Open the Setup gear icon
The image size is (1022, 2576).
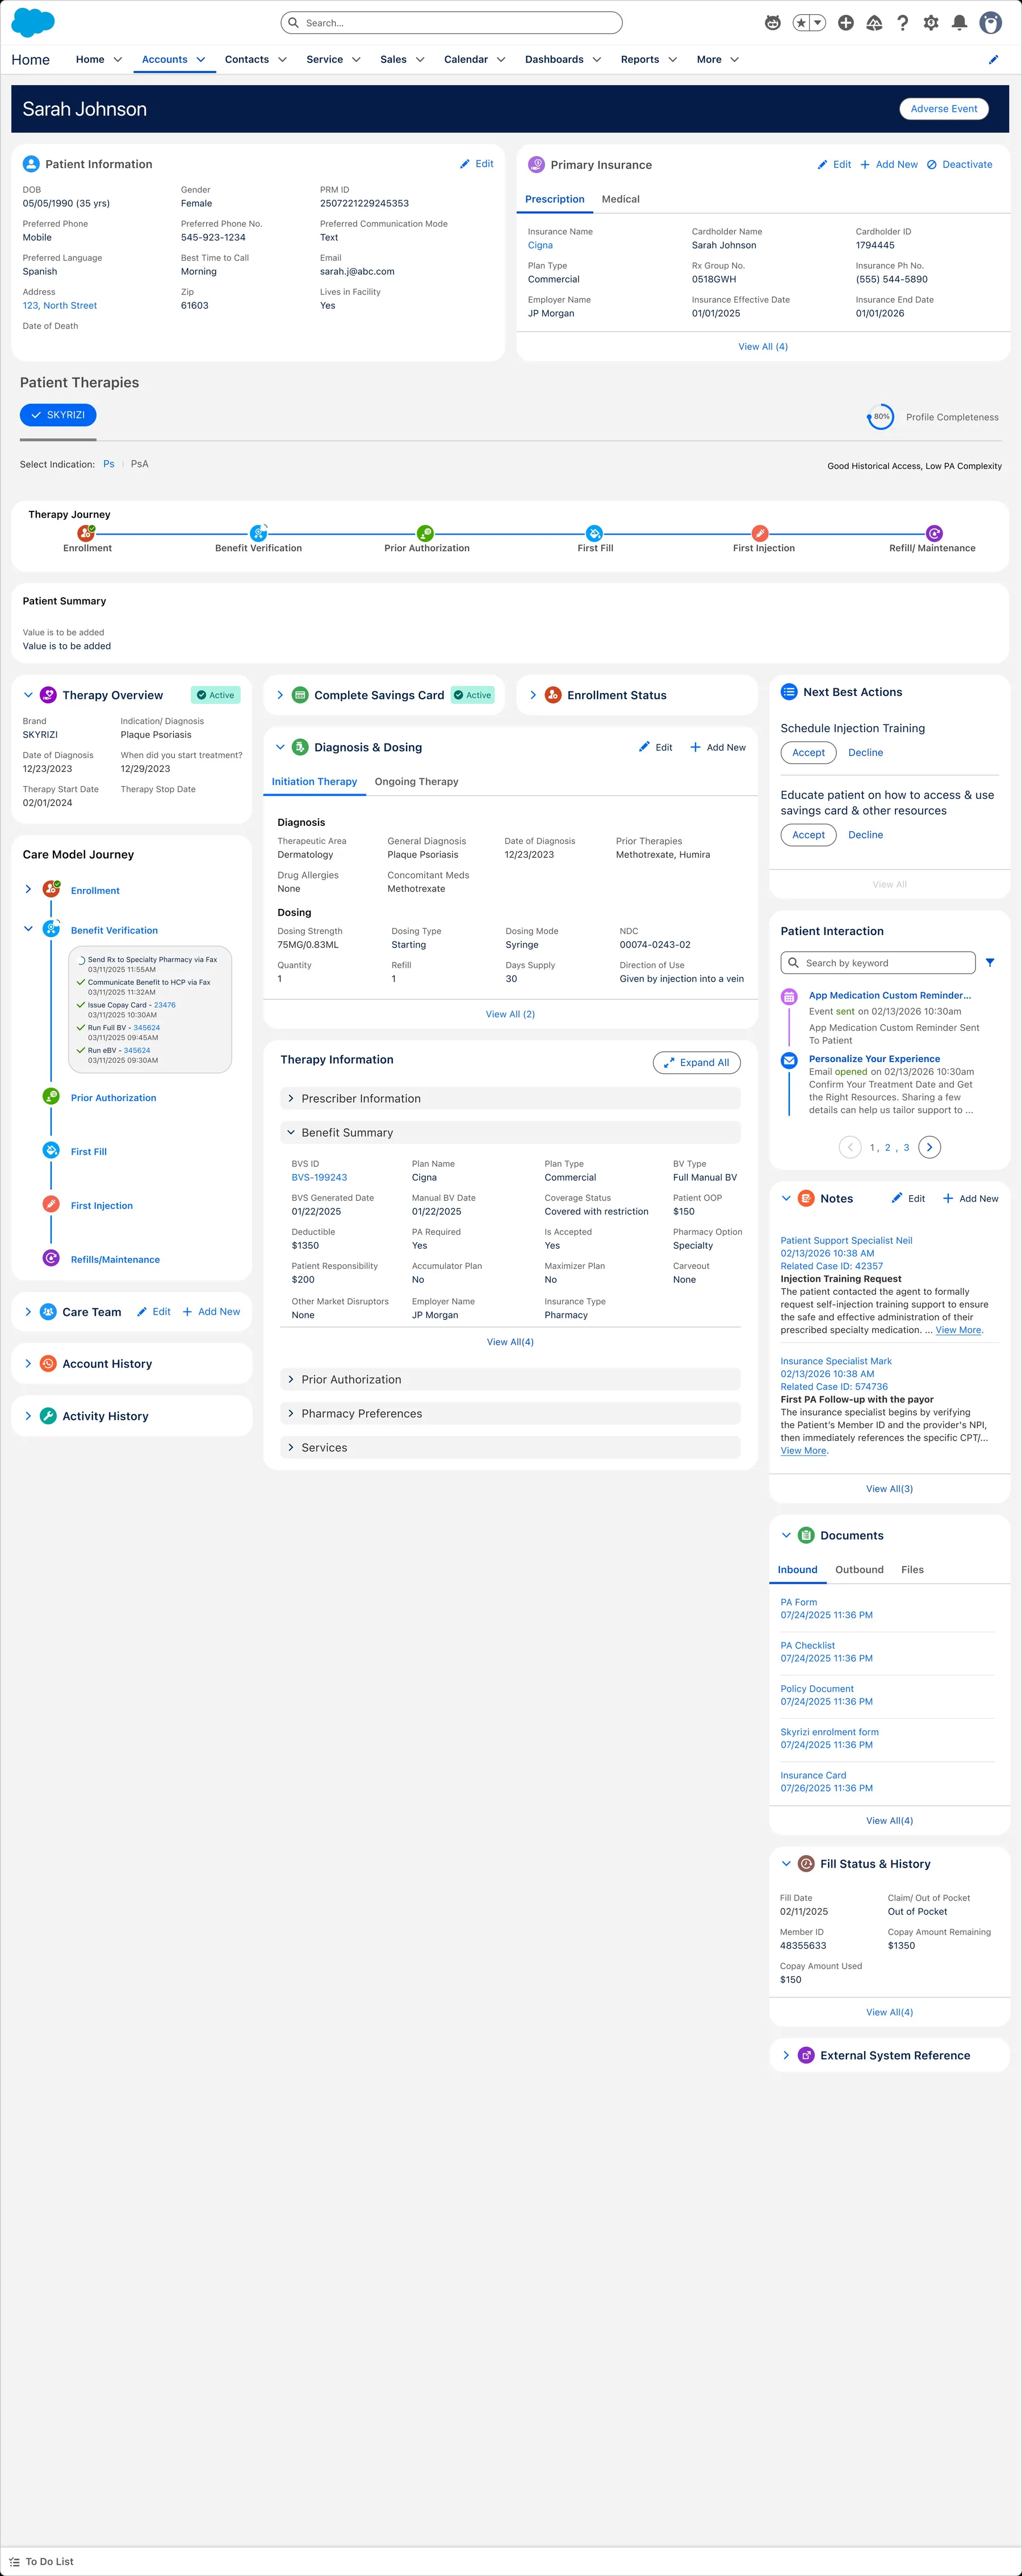[x=931, y=23]
